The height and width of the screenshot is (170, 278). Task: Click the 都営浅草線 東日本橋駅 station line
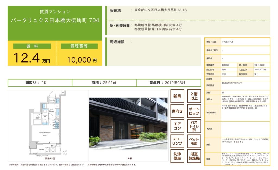click(x=158, y=29)
